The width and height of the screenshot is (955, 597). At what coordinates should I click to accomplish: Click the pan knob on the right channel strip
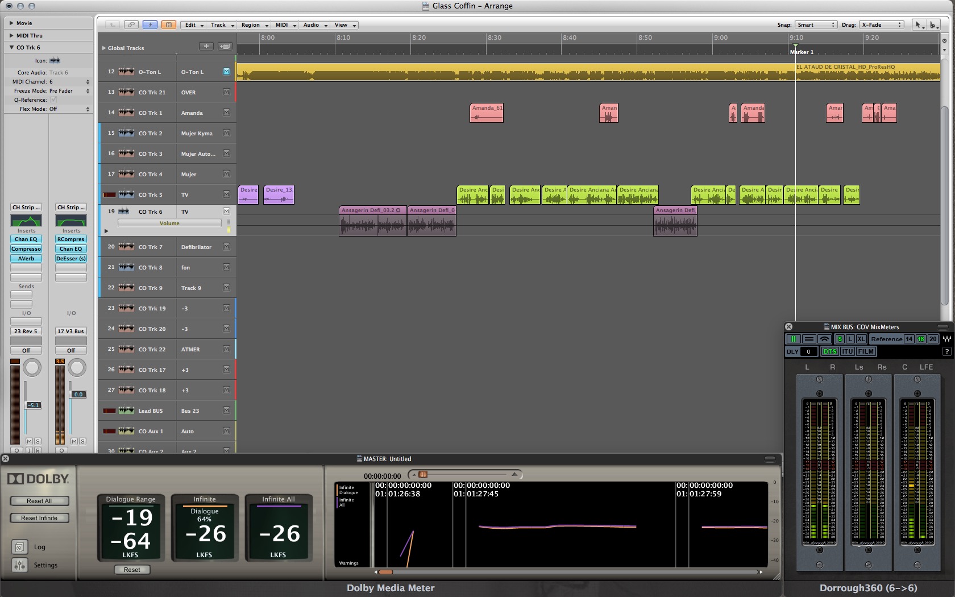77,368
